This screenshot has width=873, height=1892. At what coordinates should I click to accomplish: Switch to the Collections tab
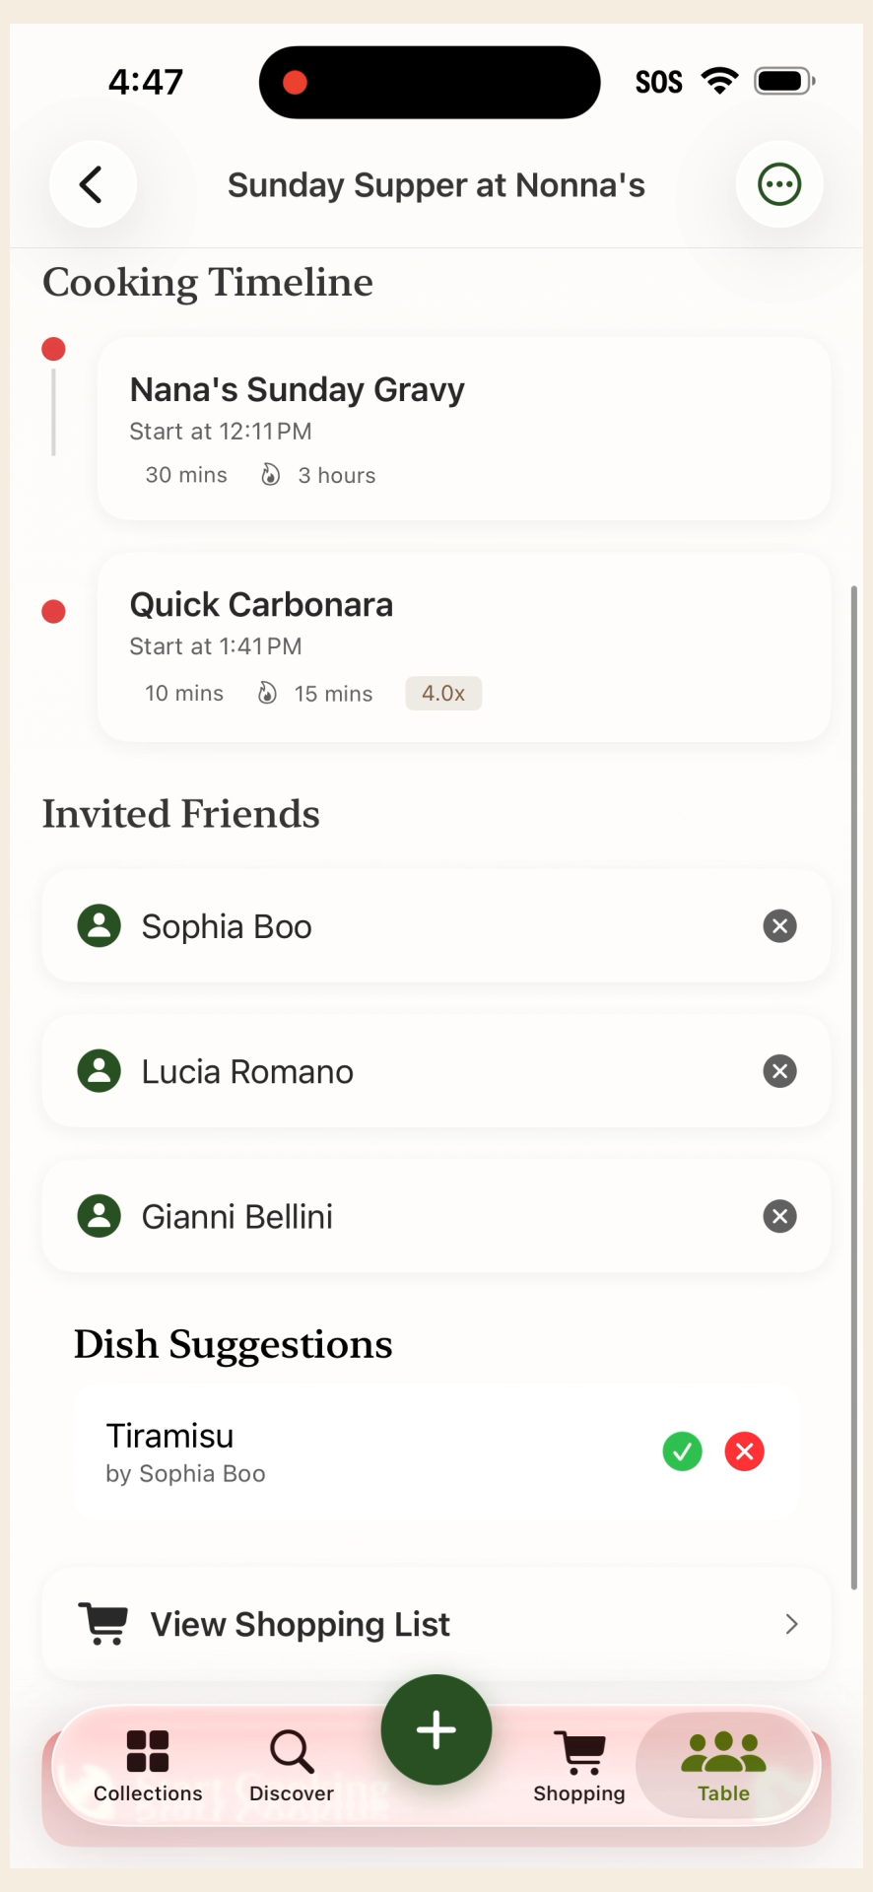(x=148, y=1766)
